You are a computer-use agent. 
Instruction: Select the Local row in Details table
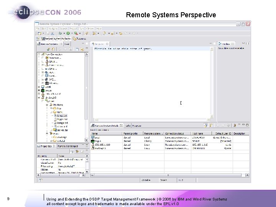(x=170, y=138)
